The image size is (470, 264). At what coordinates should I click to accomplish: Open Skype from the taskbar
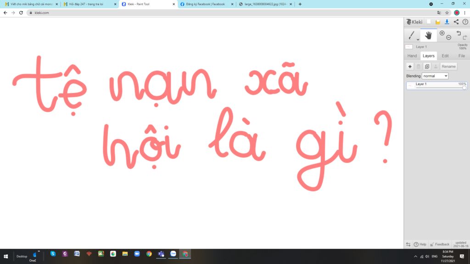(x=53, y=254)
